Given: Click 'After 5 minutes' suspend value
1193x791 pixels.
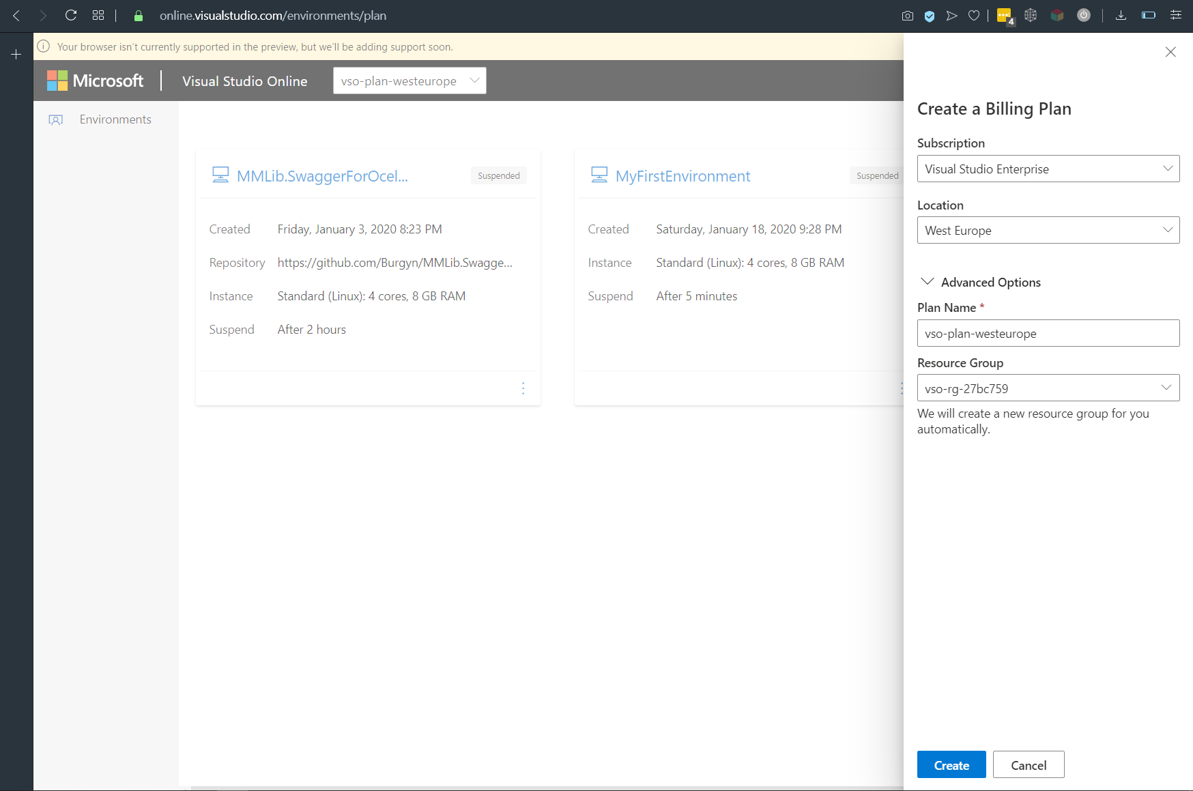Looking at the screenshot, I should click(697, 296).
